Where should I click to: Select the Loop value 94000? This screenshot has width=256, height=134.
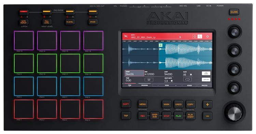pos(168,74)
